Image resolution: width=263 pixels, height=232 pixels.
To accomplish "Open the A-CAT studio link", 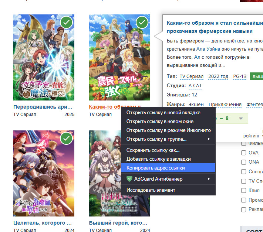I will coord(195,86).
